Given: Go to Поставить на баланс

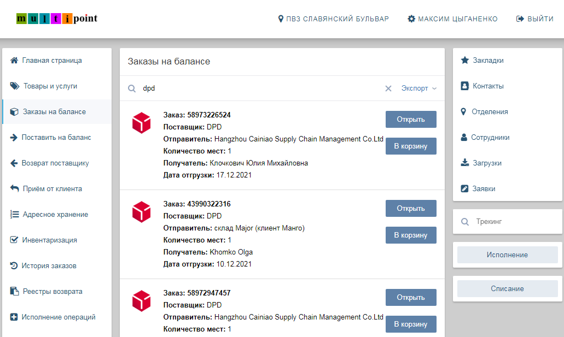Looking at the screenshot, I should coord(57,137).
